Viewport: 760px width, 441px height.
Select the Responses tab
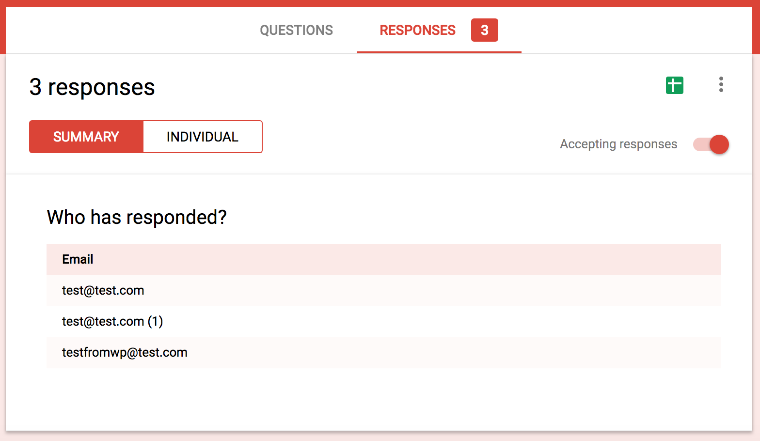417,31
